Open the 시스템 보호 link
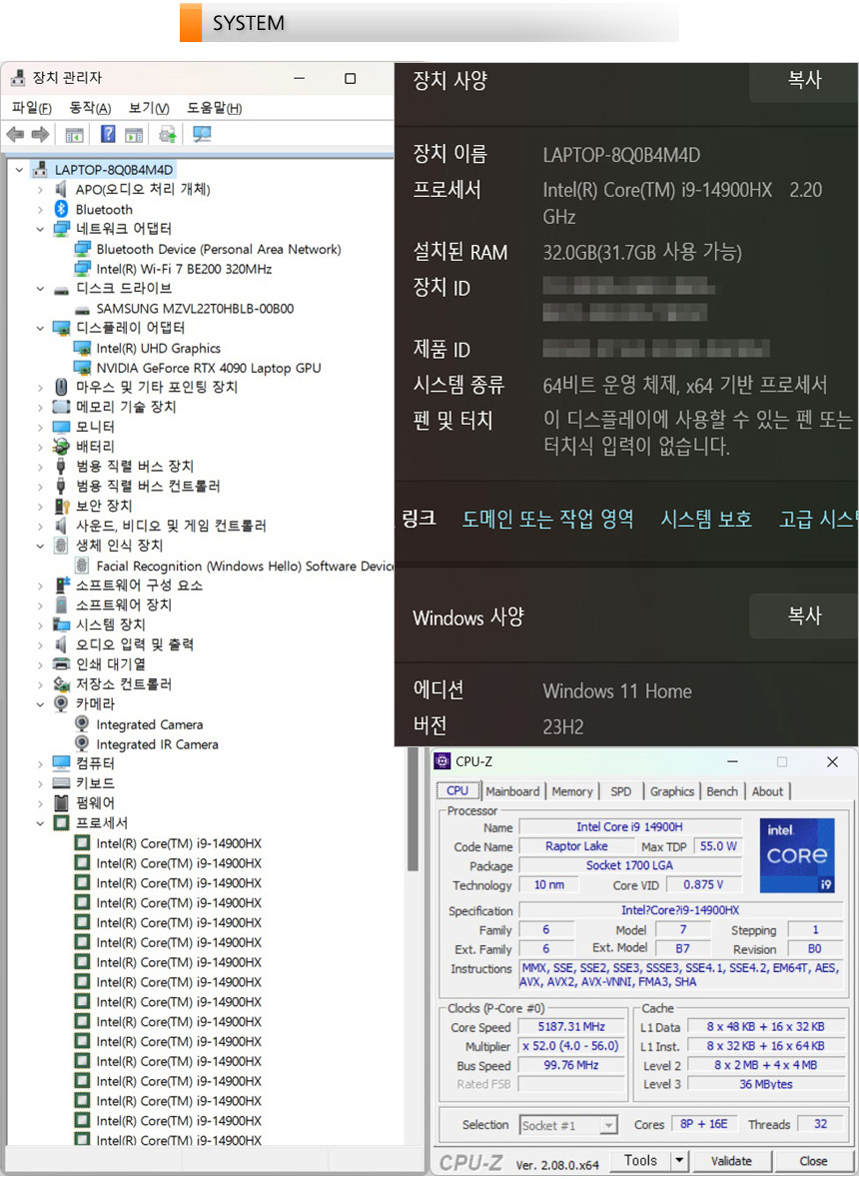Viewport: 859px width, 1179px height. click(706, 519)
